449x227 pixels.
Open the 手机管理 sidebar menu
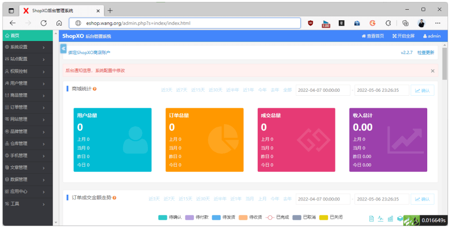(28, 156)
